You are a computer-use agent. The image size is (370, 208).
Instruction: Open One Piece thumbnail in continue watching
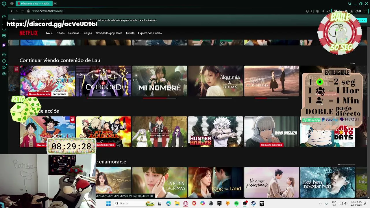click(x=47, y=81)
